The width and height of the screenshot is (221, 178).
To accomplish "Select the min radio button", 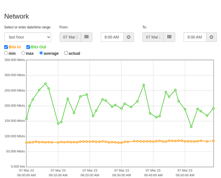I will point(6,53).
